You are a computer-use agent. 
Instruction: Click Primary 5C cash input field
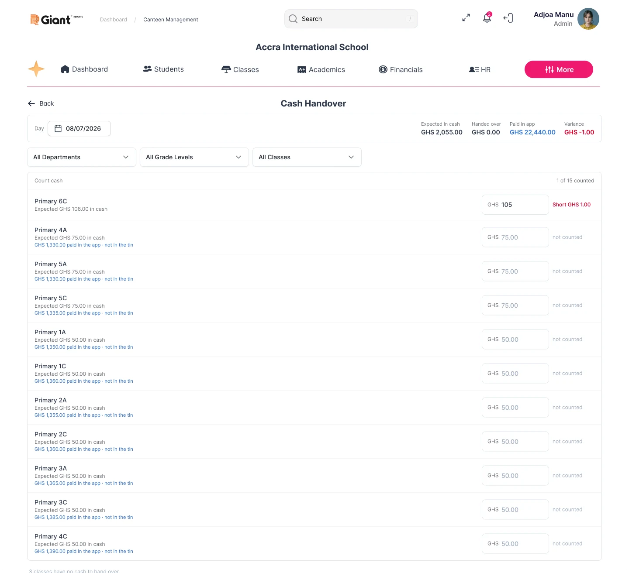[x=515, y=305]
